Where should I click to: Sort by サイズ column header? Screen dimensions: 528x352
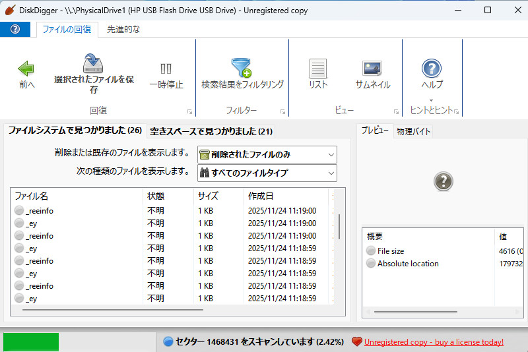(219, 196)
